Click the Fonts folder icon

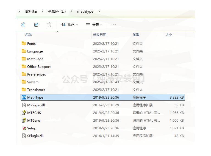click(x=24, y=43)
